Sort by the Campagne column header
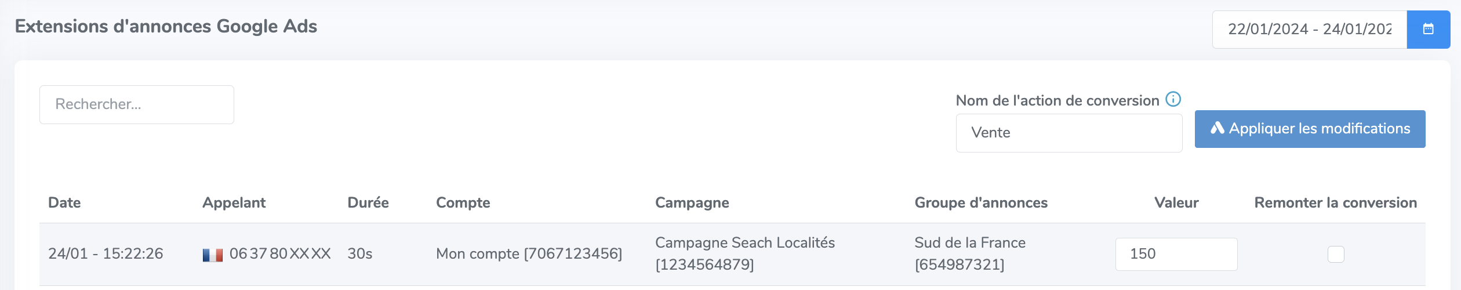This screenshot has height=290, width=1461. (692, 202)
